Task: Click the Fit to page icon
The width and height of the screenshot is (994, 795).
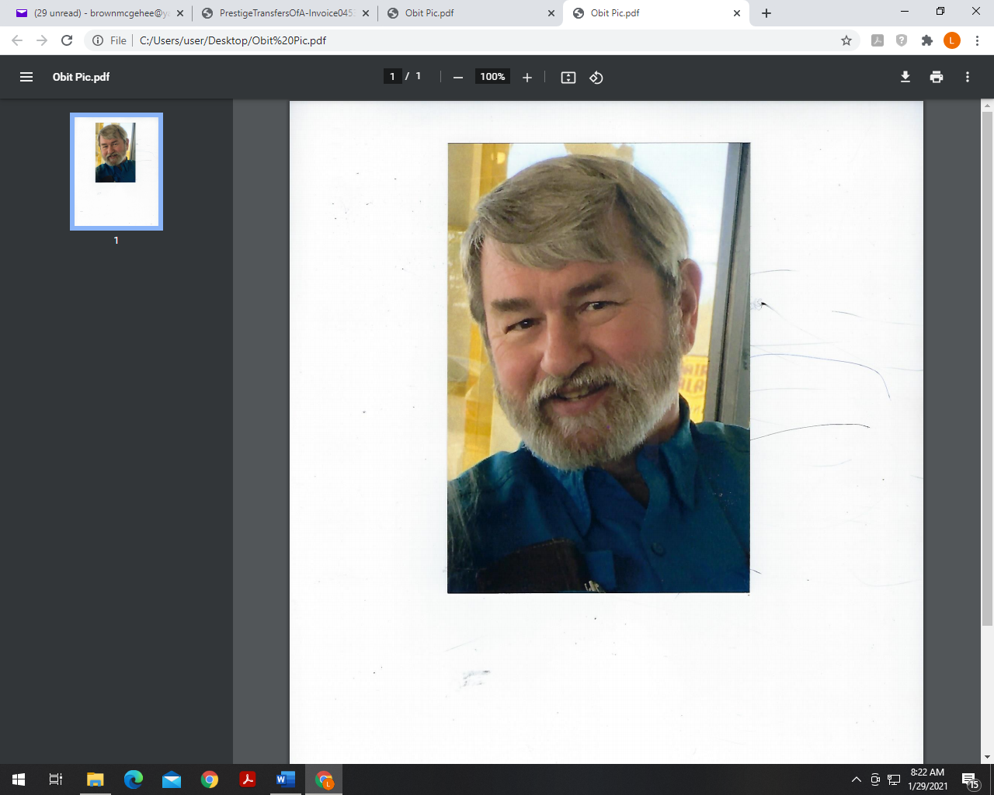Action: [x=568, y=77]
